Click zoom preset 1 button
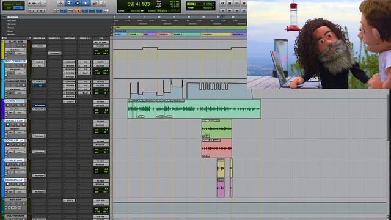 click(x=30, y=11)
